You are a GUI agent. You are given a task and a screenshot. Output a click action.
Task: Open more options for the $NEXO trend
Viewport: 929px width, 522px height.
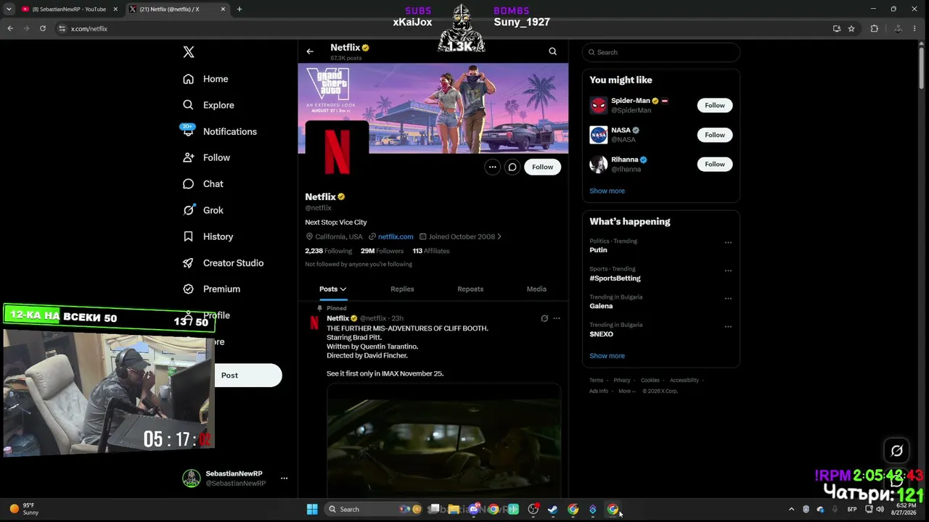pyautogui.click(x=728, y=327)
